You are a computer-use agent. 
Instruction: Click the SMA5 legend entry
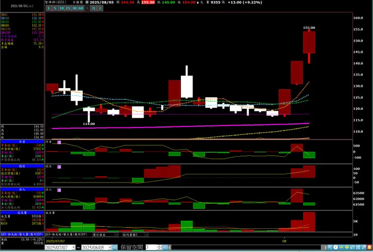[x=22, y=15]
